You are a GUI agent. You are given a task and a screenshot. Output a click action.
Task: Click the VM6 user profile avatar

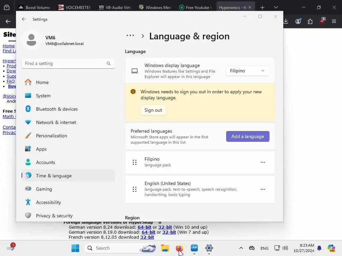click(x=31, y=40)
